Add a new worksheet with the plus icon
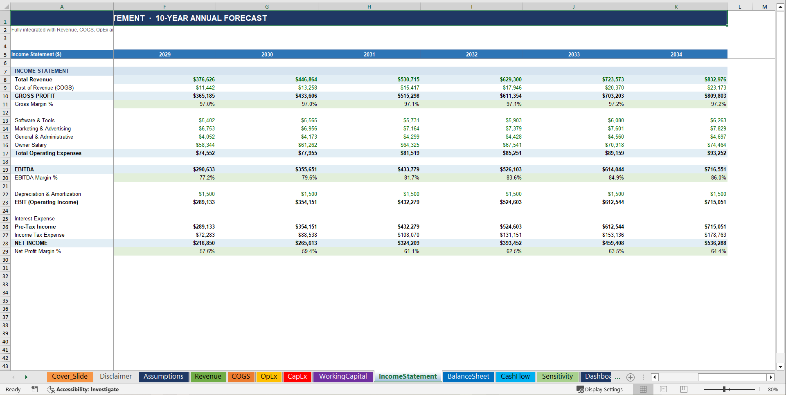Viewport: 786px width, 395px height. coord(630,377)
